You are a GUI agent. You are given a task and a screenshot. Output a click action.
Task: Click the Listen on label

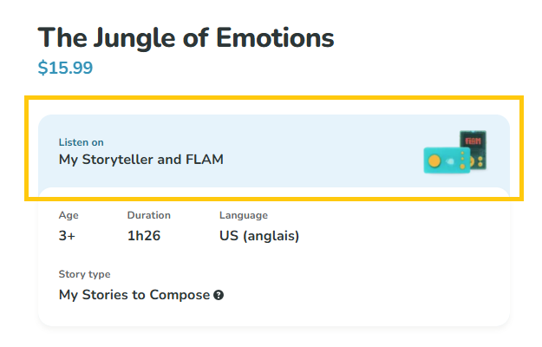(x=81, y=142)
